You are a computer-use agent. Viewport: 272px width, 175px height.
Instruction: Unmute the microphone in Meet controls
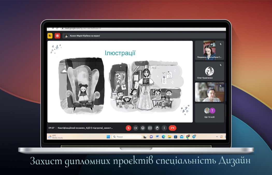128,128
